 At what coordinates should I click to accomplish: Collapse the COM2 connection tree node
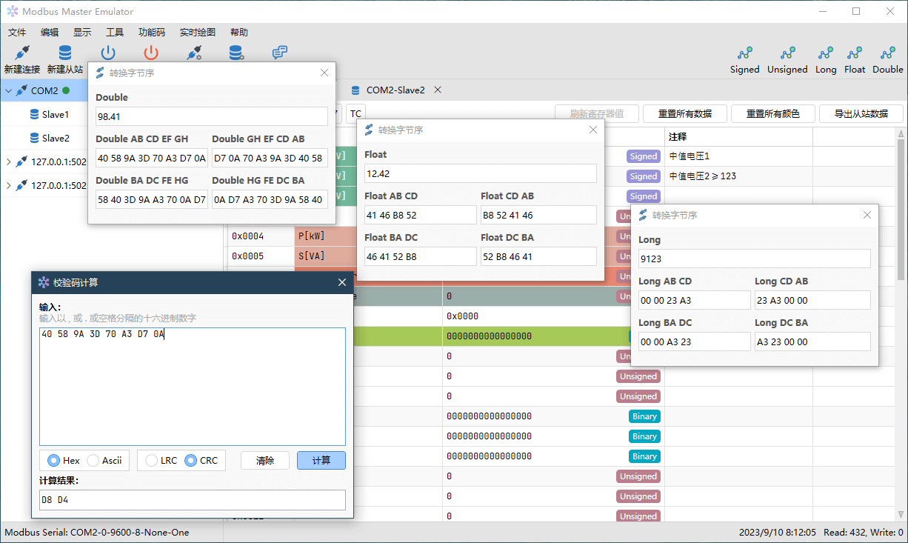pyautogui.click(x=8, y=91)
